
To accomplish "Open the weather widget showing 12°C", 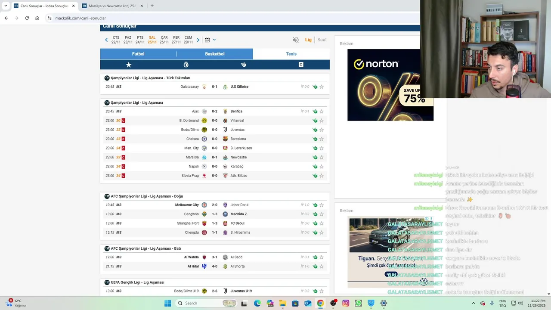I will coord(16,303).
